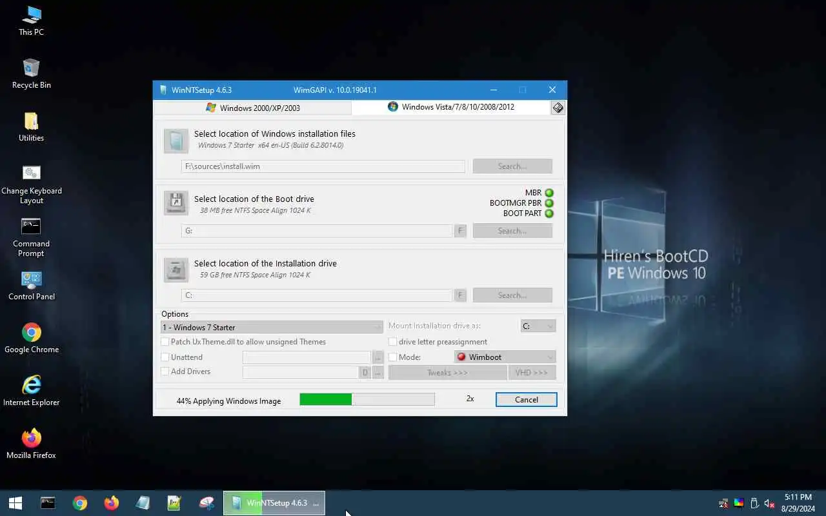
Task: Click the diamond icon beside the tabs
Action: click(x=558, y=108)
